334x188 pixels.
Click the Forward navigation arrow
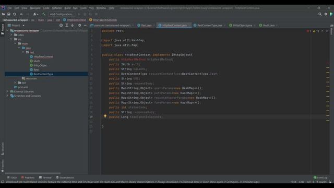[x=28, y=14]
